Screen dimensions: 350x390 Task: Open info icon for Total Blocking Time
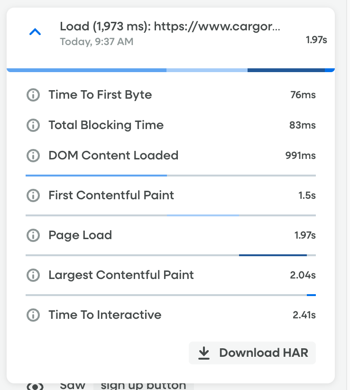point(33,125)
